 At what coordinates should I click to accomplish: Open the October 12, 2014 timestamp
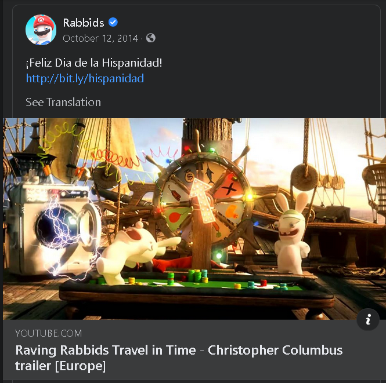[x=100, y=38]
